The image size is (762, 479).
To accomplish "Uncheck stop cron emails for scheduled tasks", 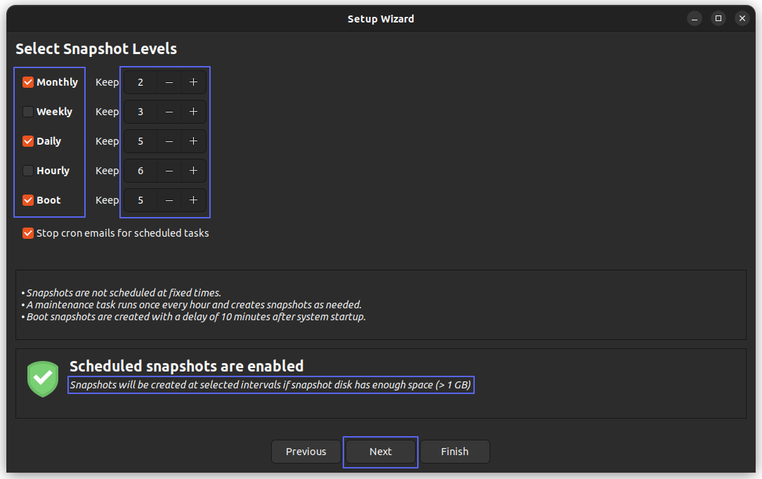I will [27, 232].
